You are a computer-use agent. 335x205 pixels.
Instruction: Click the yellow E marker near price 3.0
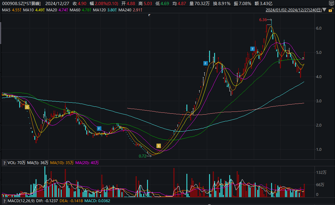coord(27,107)
